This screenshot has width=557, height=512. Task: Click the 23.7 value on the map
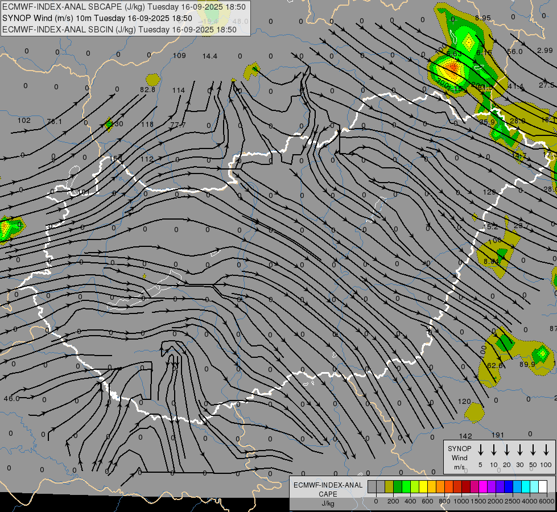pyautogui.click(x=522, y=225)
